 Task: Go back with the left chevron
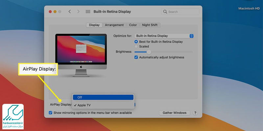[x=70, y=11]
